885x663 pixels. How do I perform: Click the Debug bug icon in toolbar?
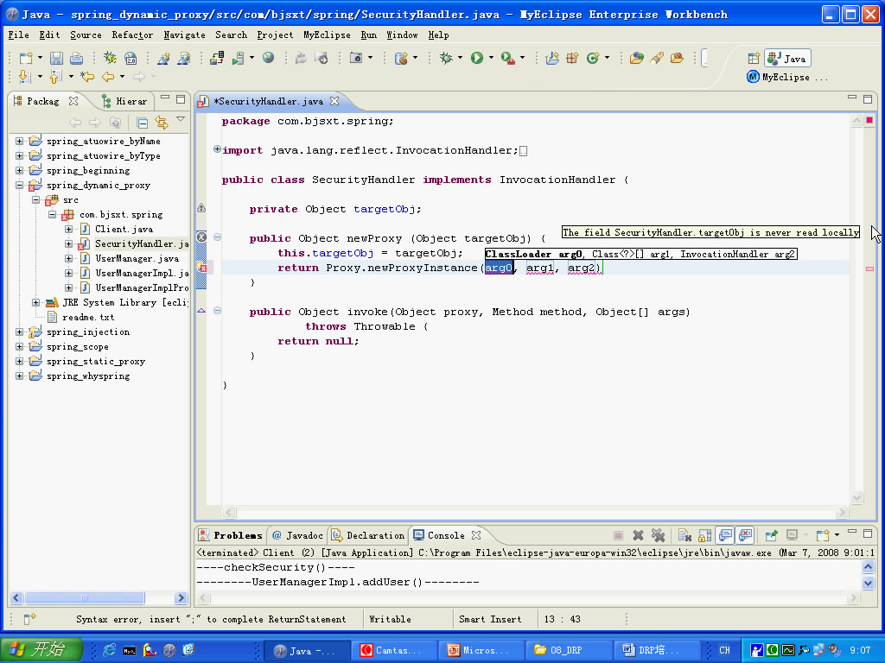point(446,58)
